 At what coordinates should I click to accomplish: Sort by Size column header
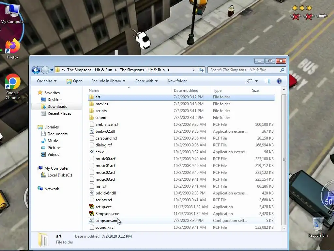(x=255, y=91)
